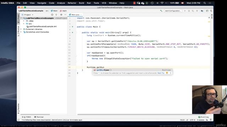Screen dimensions: 227x127
Task: Toggle the Event Log tool window
Action: click(x=203, y=117)
